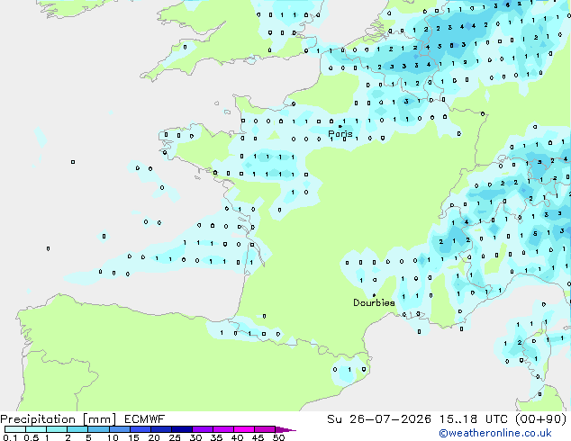Pick the 40–45 mm magenta legend swatch
Viewport: 571px width, 441px height.
[244, 429]
